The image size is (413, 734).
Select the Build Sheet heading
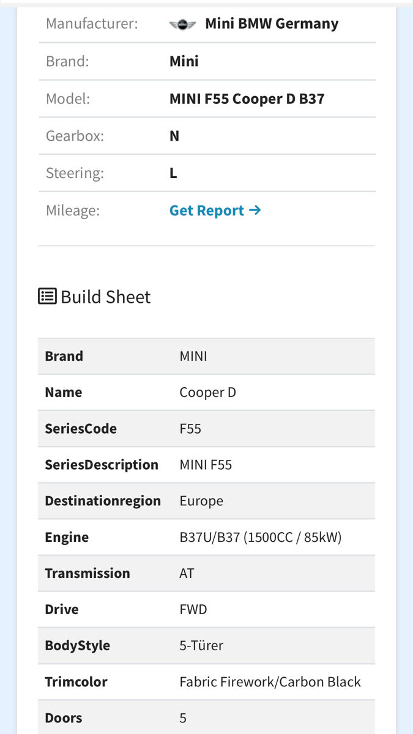105,297
